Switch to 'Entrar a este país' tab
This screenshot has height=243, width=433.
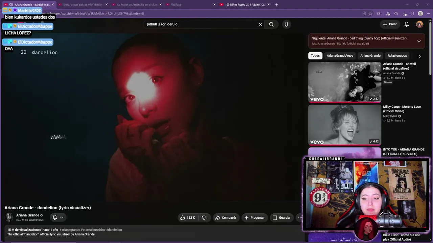83,5
